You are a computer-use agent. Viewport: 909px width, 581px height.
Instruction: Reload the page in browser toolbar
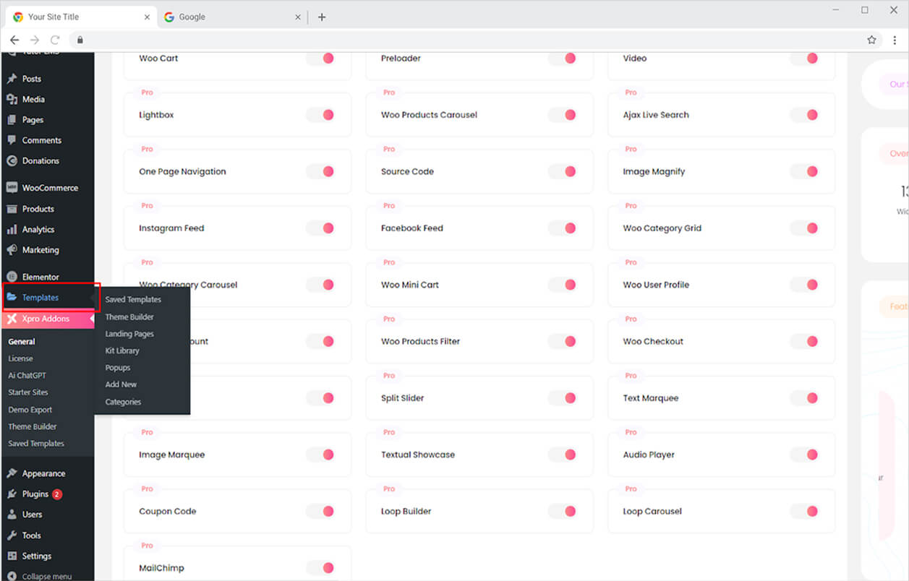tap(55, 40)
